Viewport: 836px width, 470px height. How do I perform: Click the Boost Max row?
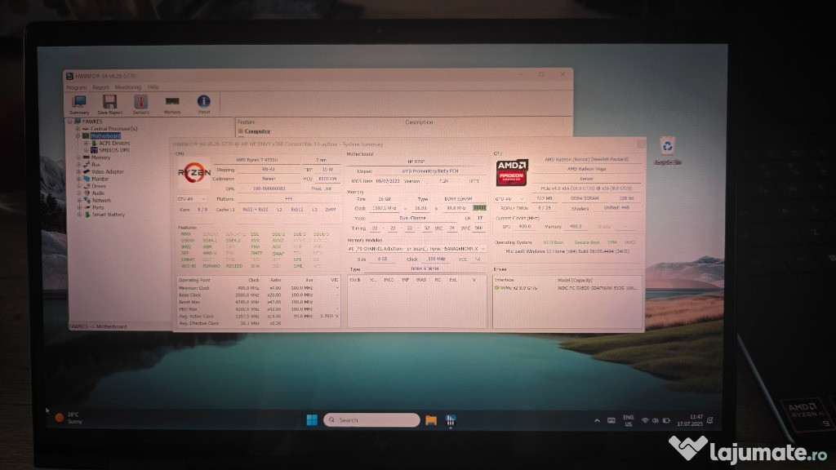258,302
